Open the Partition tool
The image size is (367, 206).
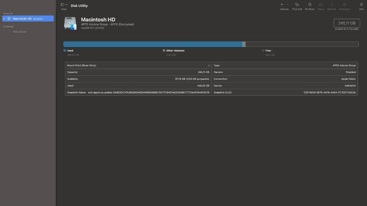coord(310,5)
